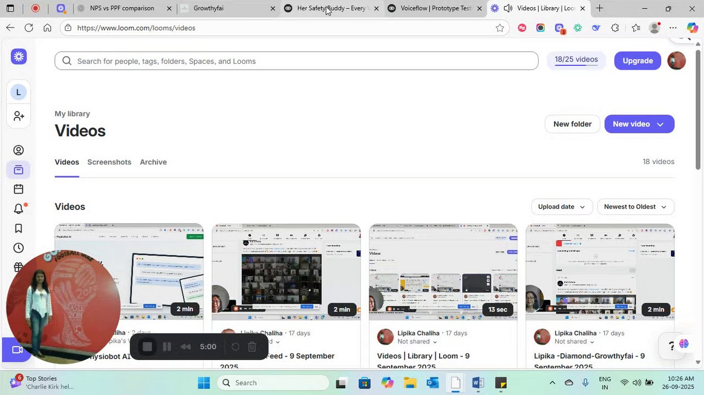Open browser Settings and more ellipsis

click(673, 28)
